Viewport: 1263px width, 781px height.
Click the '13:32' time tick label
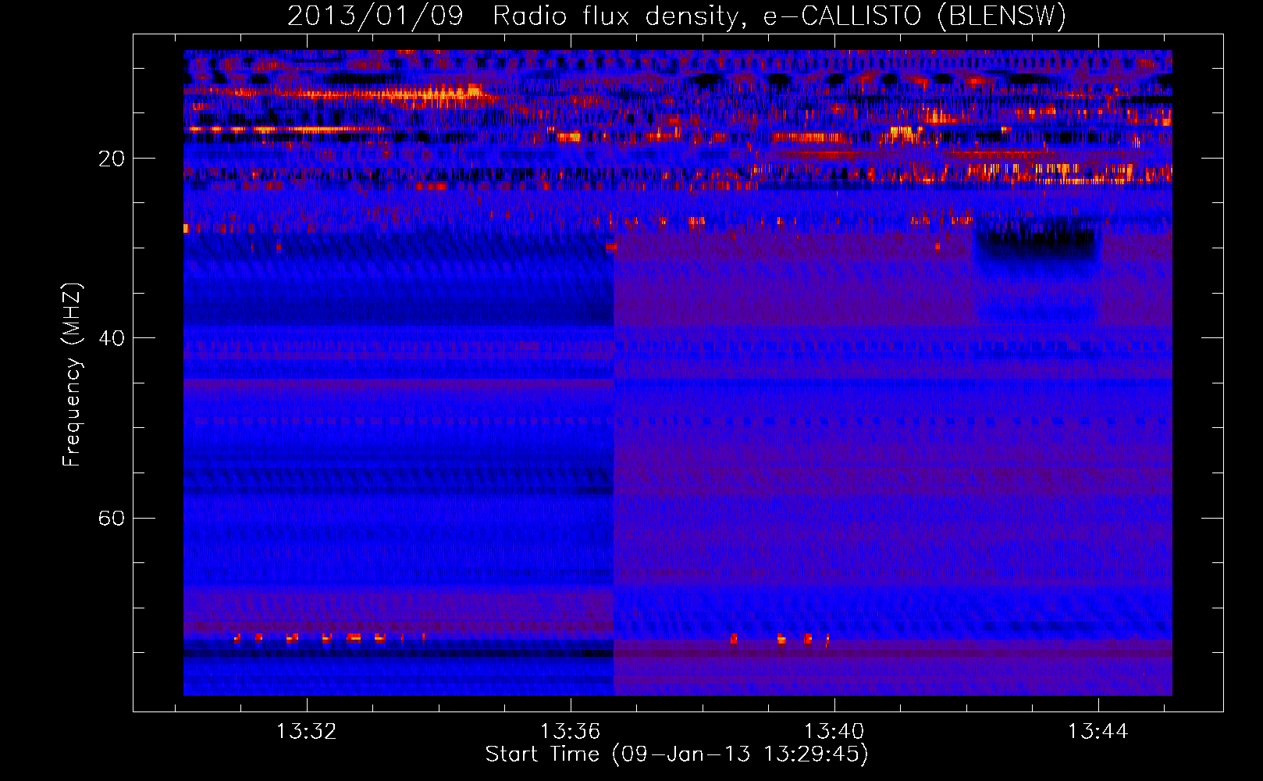pyautogui.click(x=307, y=731)
